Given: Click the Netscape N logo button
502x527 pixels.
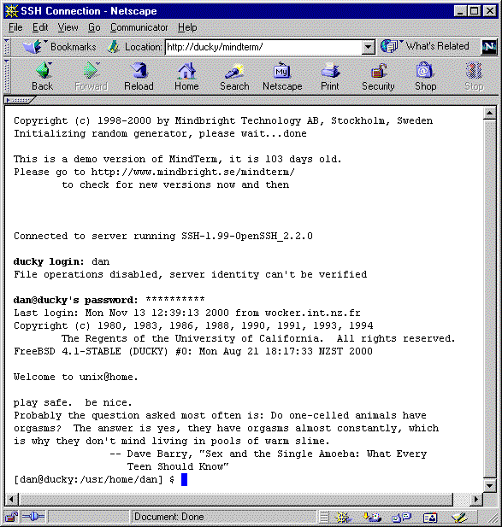Looking at the screenshot, I should click(489, 47).
